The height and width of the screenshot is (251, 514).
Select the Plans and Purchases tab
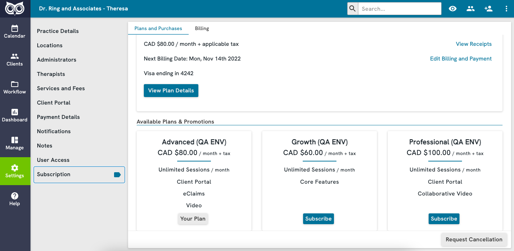tap(158, 28)
